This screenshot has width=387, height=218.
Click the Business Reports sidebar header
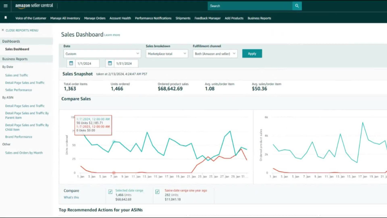[26, 59]
